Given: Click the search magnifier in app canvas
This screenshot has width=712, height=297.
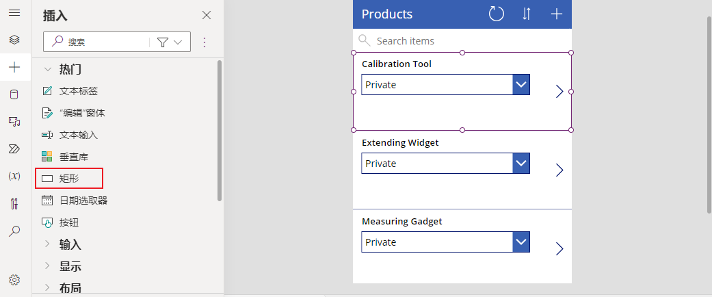Looking at the screenshot, I should click(x=365, y=41).
